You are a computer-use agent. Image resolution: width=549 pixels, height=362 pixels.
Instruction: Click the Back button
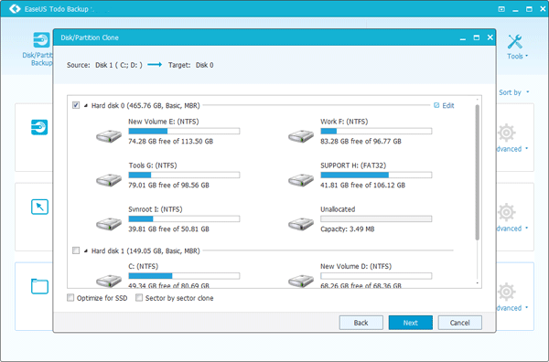click(361, 323)
